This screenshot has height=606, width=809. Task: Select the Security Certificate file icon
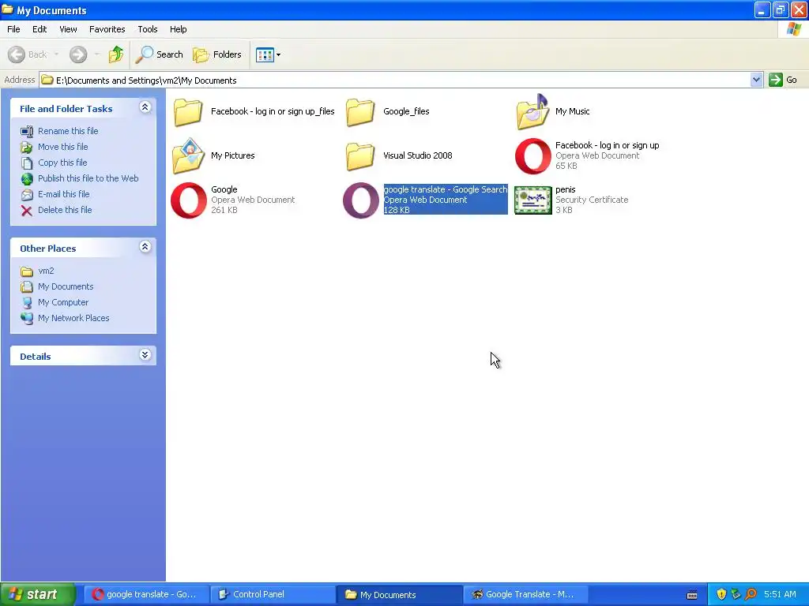tap(533, 200)
